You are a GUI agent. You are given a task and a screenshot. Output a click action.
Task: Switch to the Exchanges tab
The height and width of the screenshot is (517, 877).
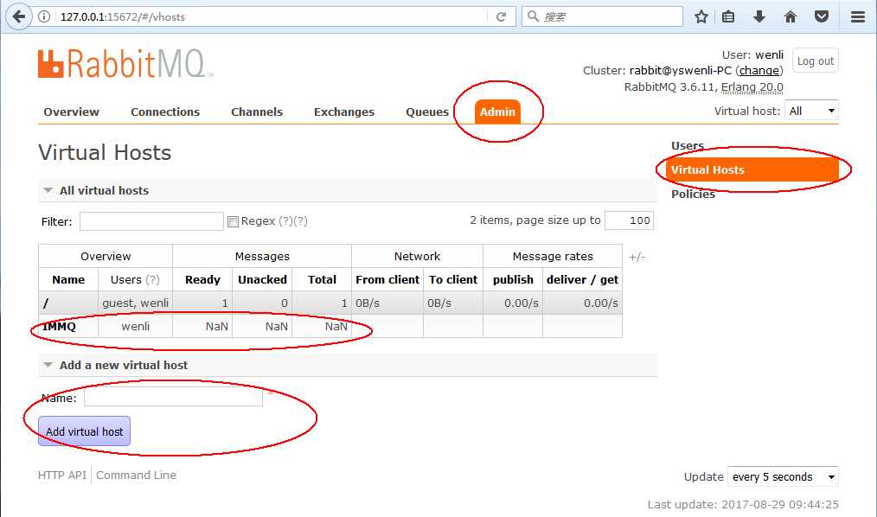344,112
